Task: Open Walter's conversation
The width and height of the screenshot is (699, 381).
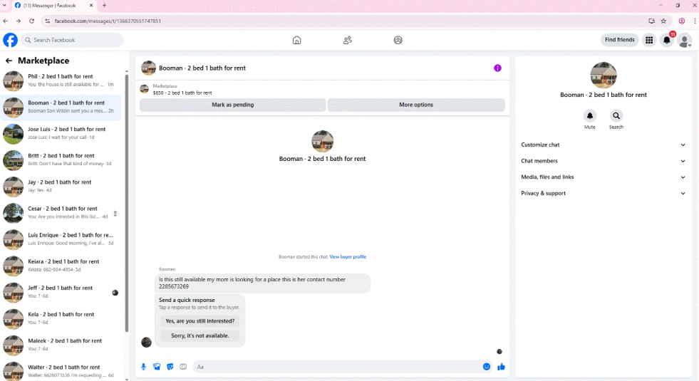Action: 61,371
